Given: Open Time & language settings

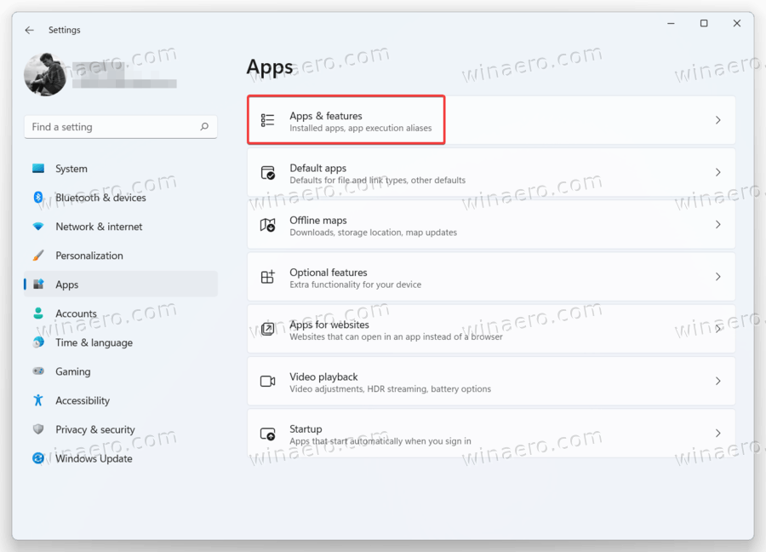Looking at the screenshot, I should click(x=121, y=342).
